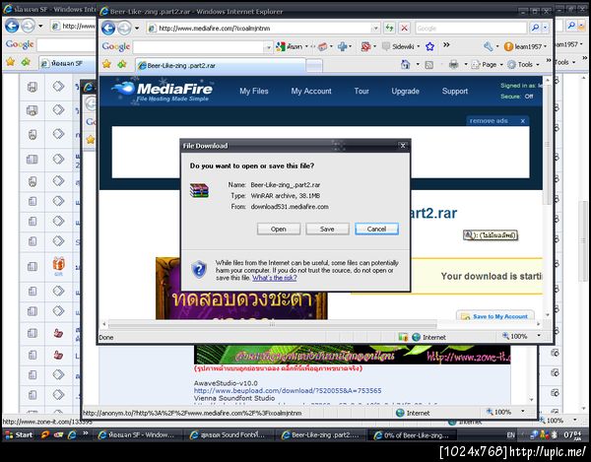Open MediaFire My Account menu

[311, 91]
